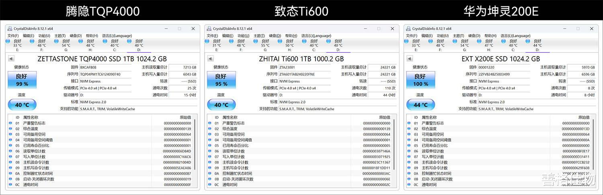This screenshot has height=195, width=603.
Task: Open 主题(T) menu in Ti600 window
Action: [x=259, y=36]
